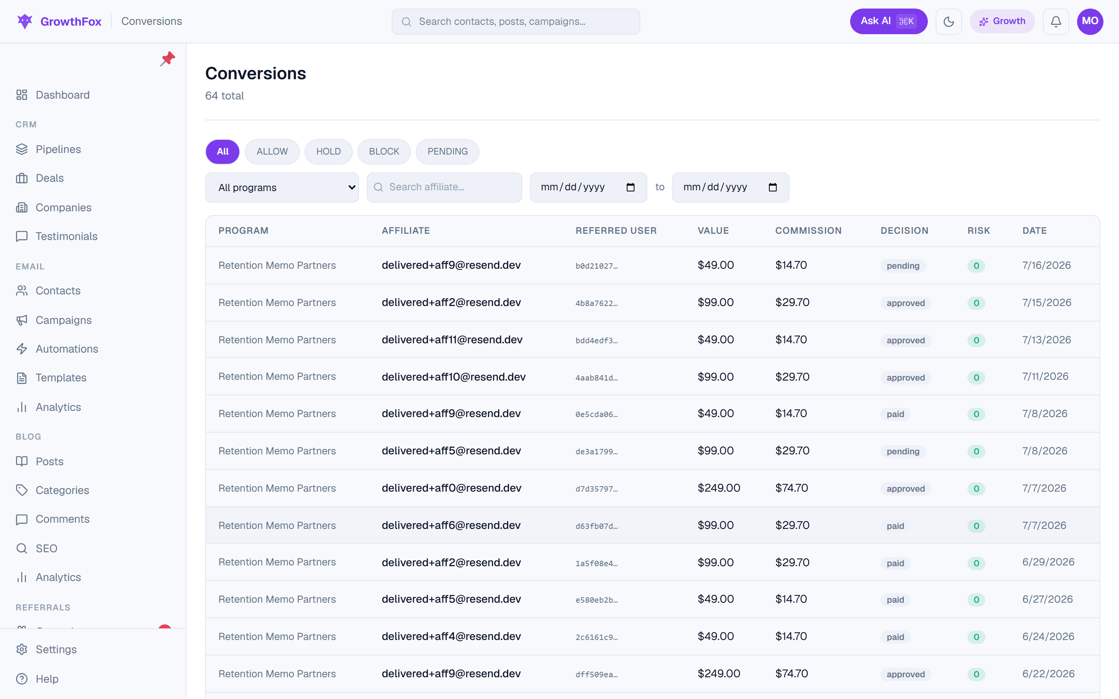1119x699 pixels.
Task: Open the end date calendar picker icon
Action: point(773,187)
